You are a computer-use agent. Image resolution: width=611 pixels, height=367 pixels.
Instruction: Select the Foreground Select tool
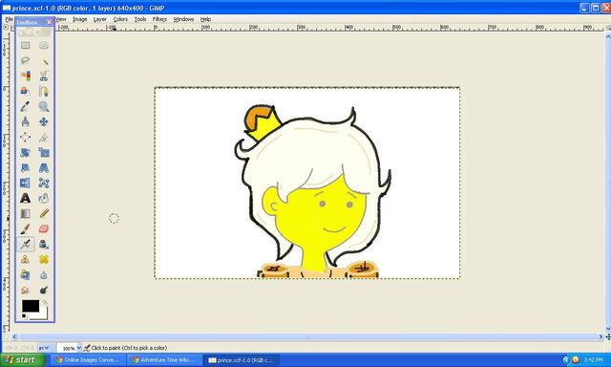pos(26,91)
